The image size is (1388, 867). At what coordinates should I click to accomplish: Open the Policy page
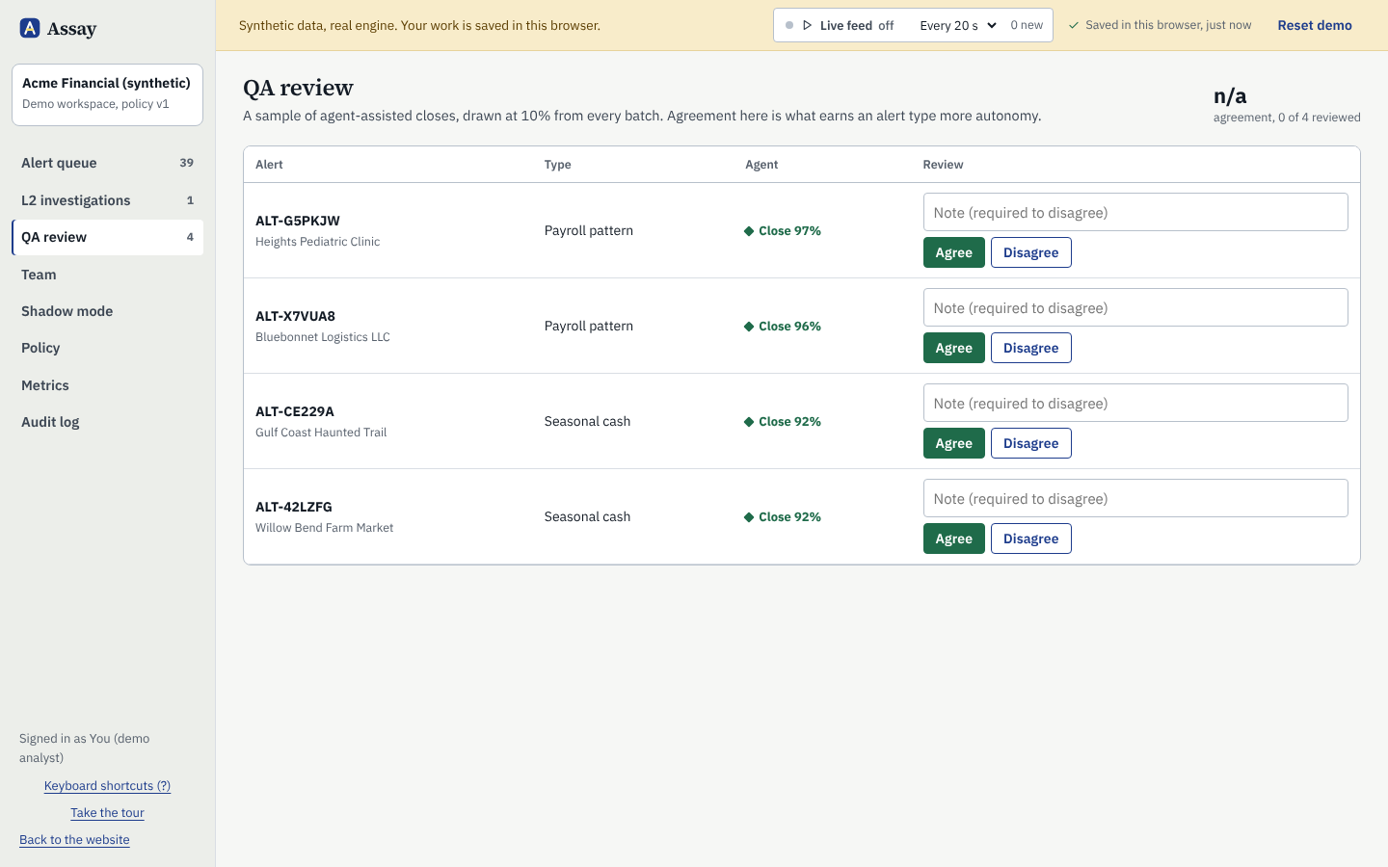[107, 348]
